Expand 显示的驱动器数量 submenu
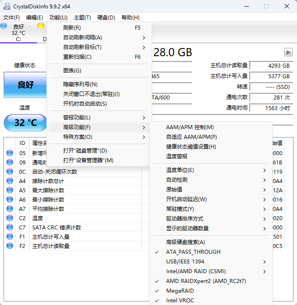The image size is (297, 305). (211, 229)
